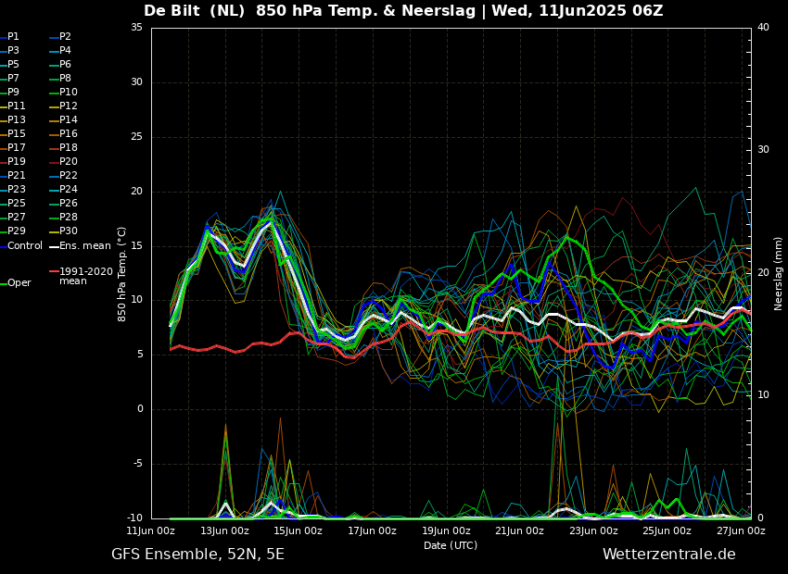The width and height of the screenshot is (788, 574).
Task: Click the Date (UTC) axis label
Action: [451, 545]
